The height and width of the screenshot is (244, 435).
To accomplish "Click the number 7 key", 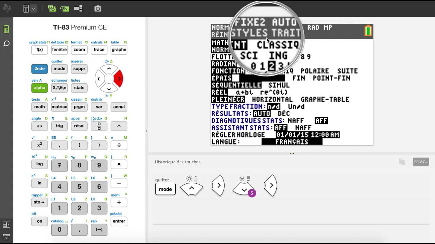I will (59, 165).
